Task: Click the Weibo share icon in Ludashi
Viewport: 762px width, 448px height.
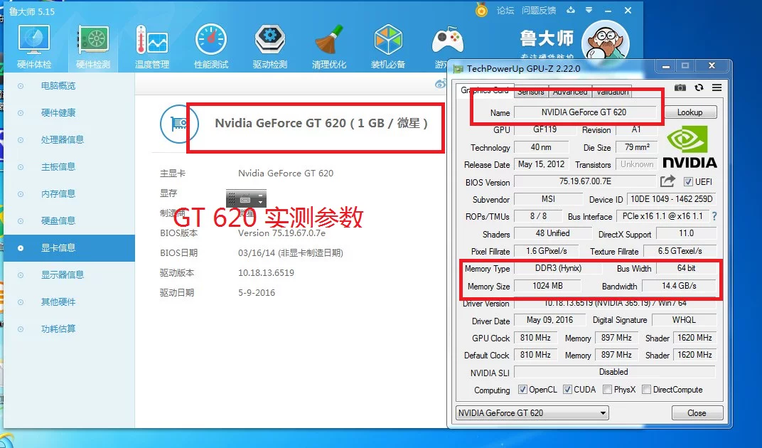Action: pos(440,84)
